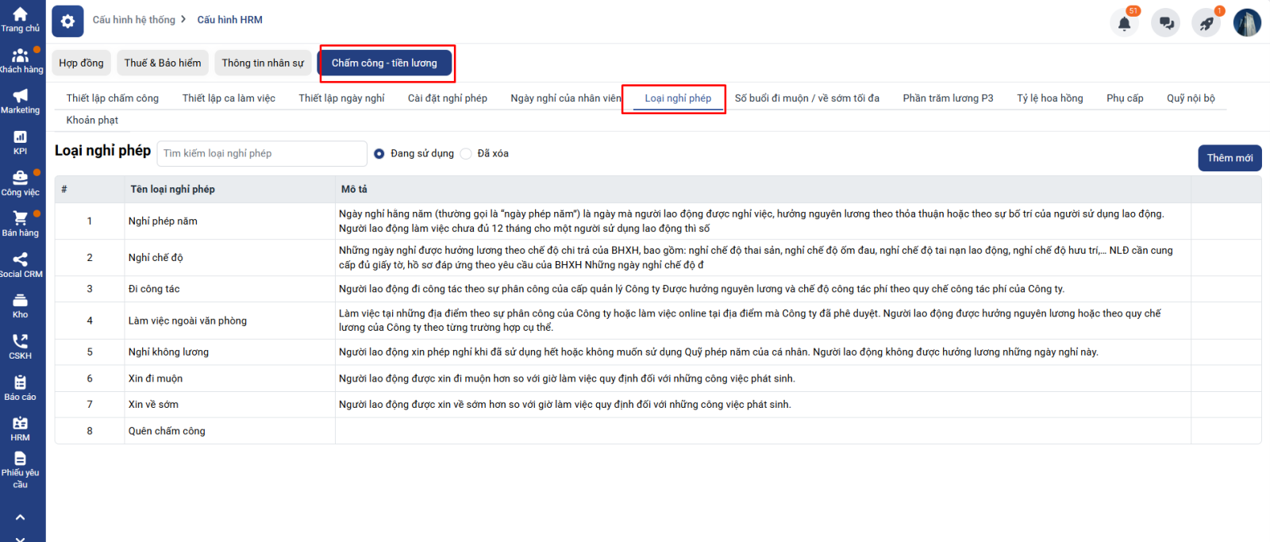Go to the HRM module icon
This screenshot has height=542, width=1270.
pyautogui.click(x=20, y=425)
